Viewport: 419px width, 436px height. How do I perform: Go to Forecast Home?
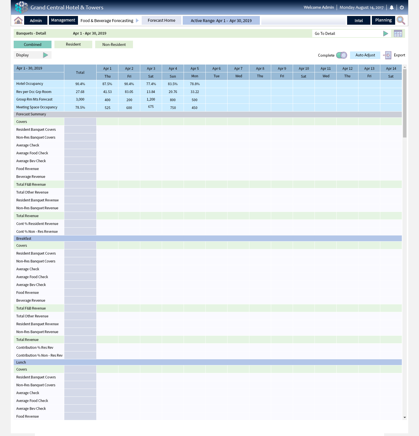[161, 20]
